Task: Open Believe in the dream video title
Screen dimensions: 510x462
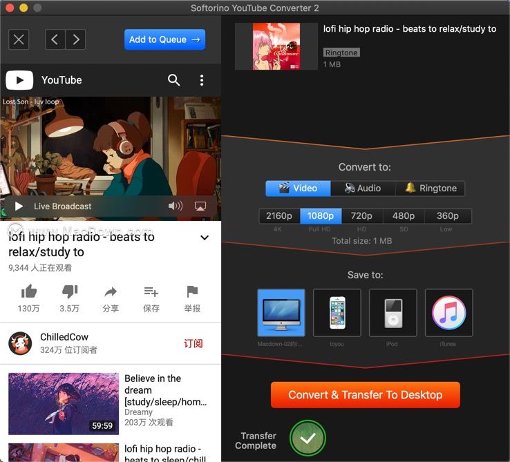Action: click(166, 390)
